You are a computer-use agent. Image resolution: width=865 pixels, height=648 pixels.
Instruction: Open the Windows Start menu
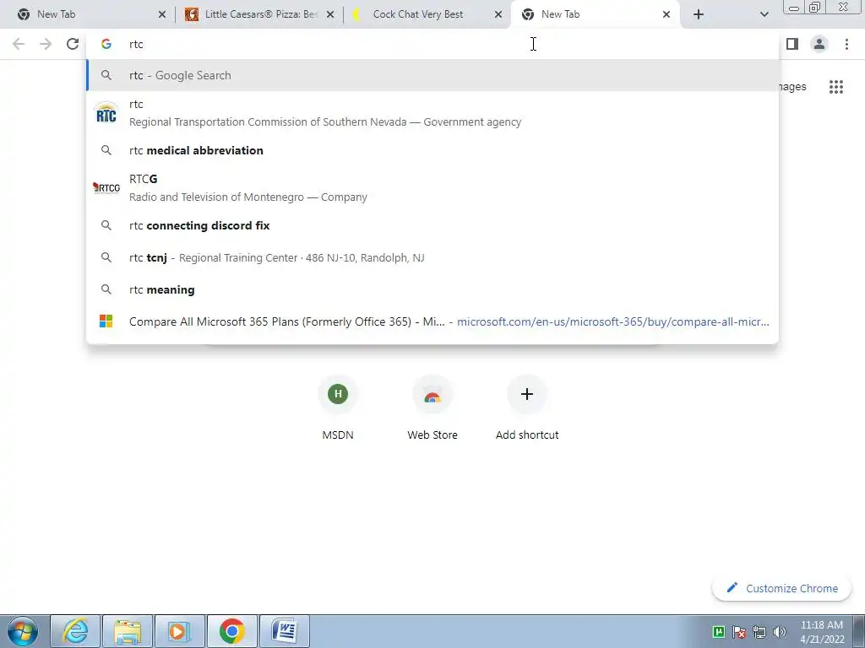(x=23, y=631)
